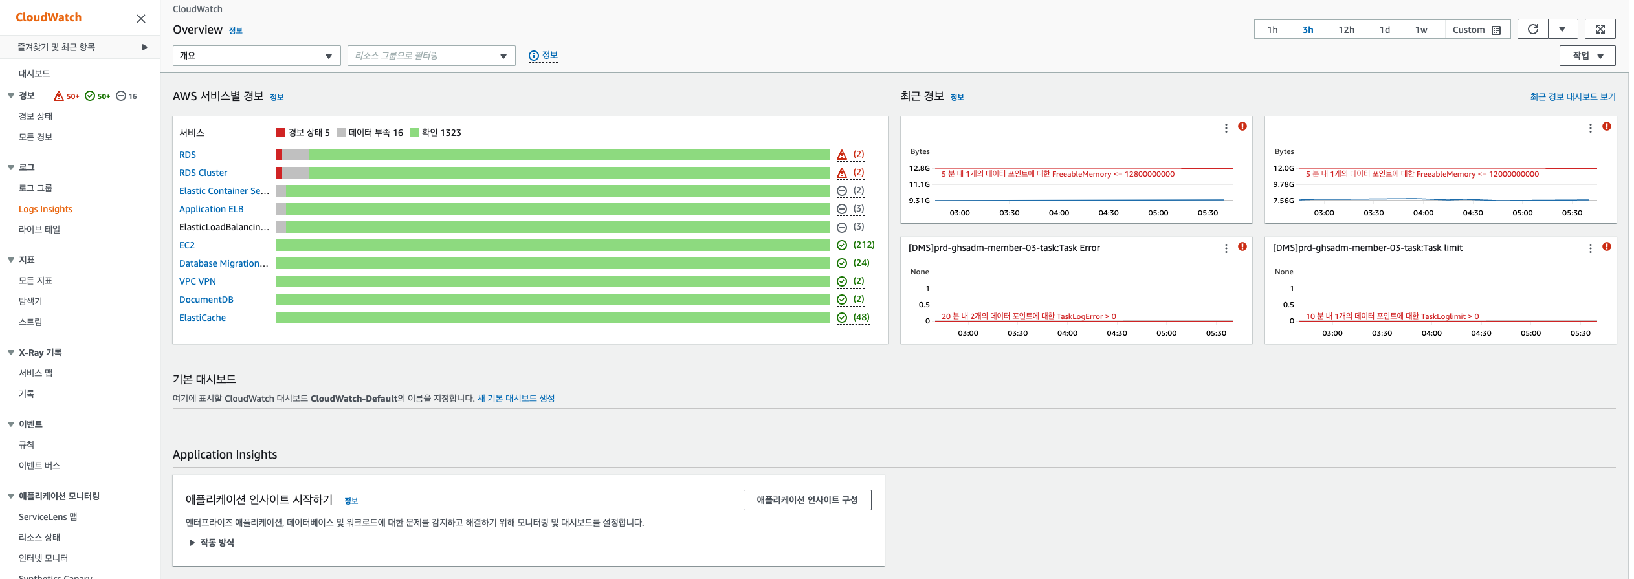
Task: Click the RDS service link
Action: coord(188,155)
